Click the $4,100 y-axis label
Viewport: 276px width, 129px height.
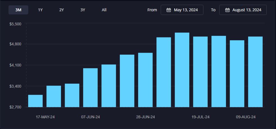tap(16, 65)
